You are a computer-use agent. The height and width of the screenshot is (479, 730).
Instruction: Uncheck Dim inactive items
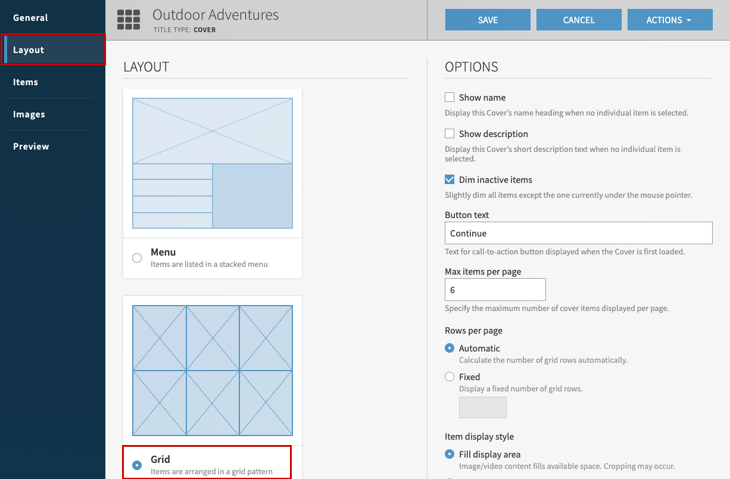click(x=450, y=179)
